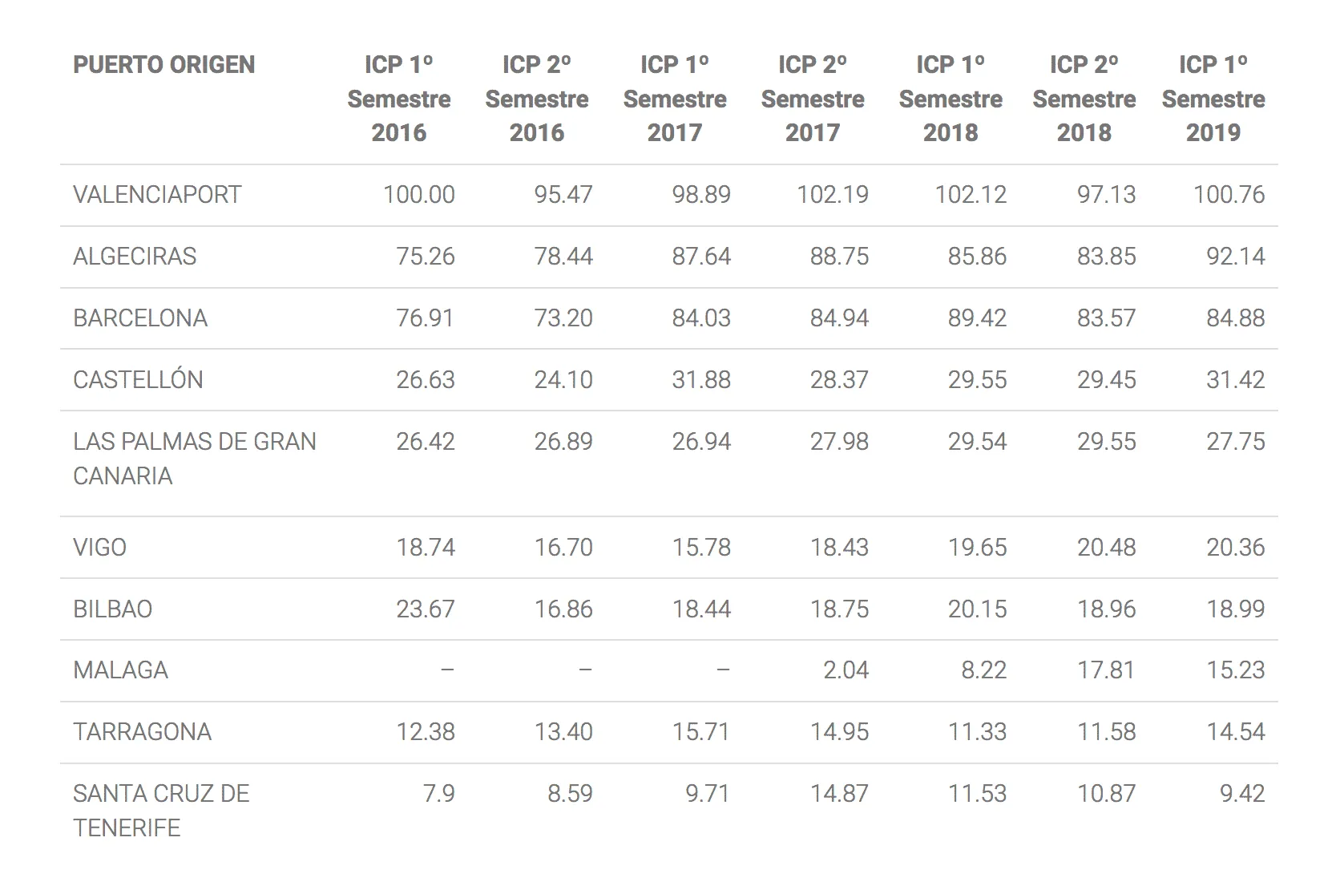The height and width of the screenshot is (878, 1332).
Task: Select SANTA CRUZ DE TENERIFE label
Action: coord(161,811)
